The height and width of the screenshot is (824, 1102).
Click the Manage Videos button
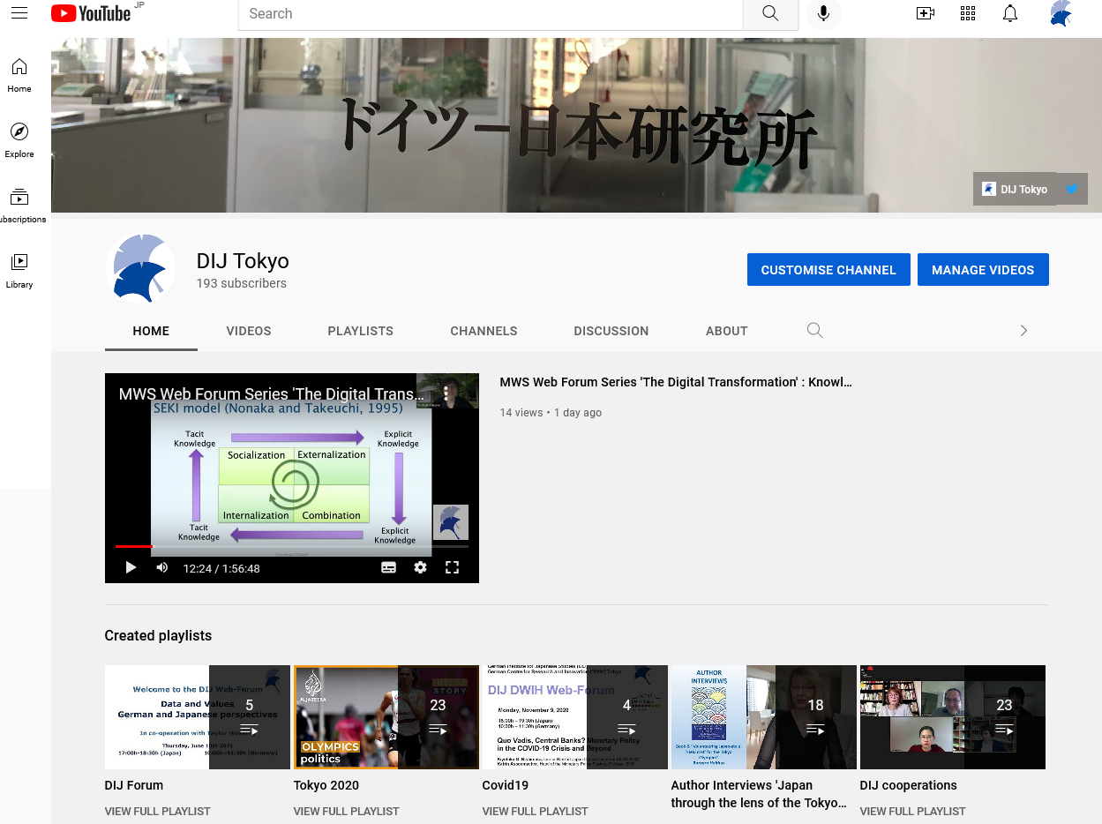[983, 270]
